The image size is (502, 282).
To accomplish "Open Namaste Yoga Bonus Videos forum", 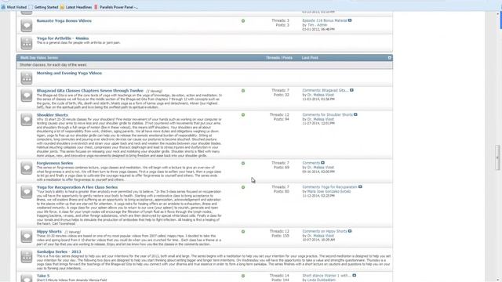I will (x=64, y=21).
